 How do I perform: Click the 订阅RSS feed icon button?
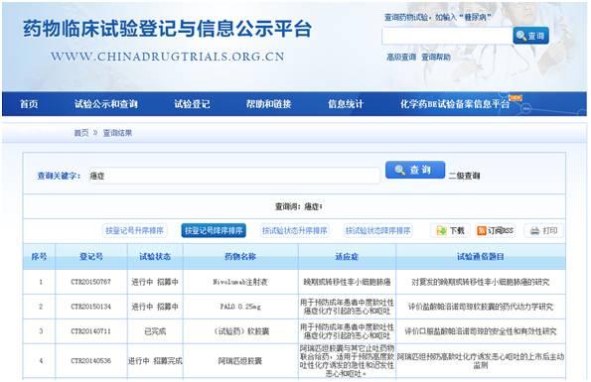[496, 230]
